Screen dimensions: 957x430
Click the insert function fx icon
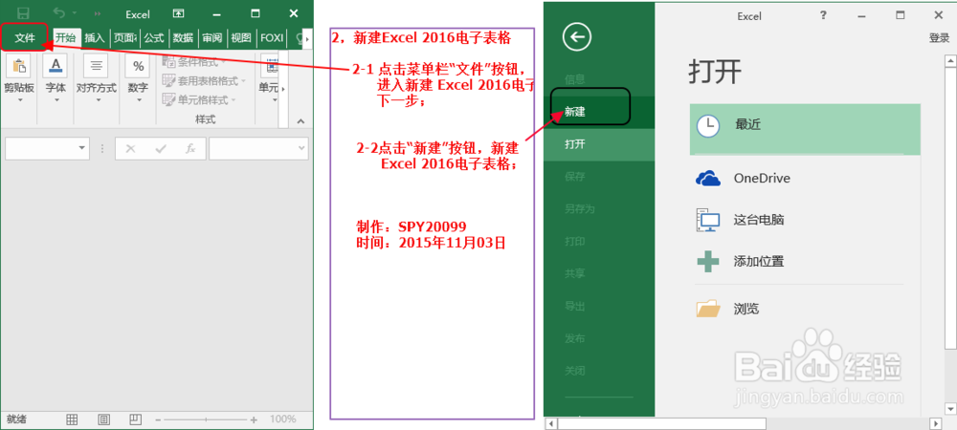[x=190, y=149]
